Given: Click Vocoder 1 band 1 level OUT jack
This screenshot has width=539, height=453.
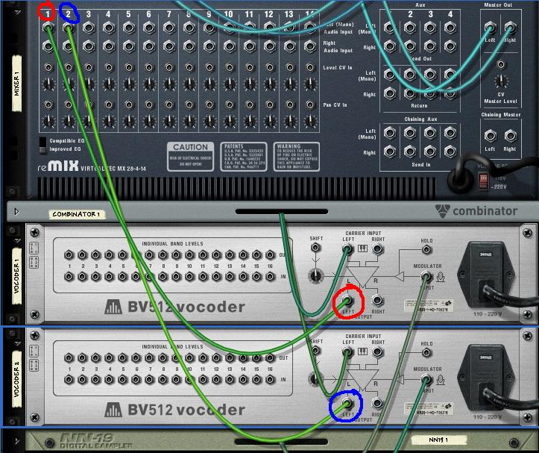Looking at the screenshot, I should click(69, 254).
